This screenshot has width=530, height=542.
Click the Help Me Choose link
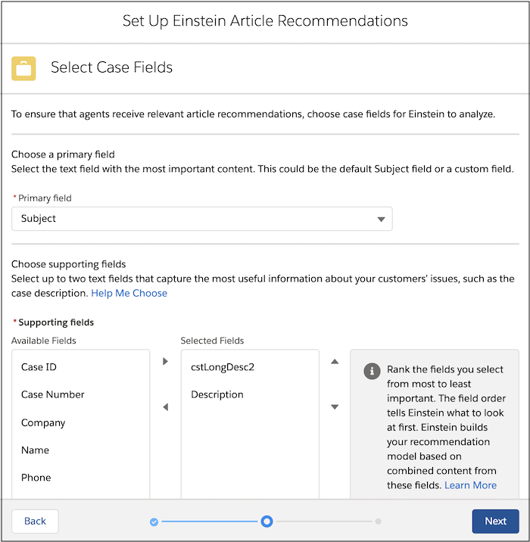[x=129, y=293]
